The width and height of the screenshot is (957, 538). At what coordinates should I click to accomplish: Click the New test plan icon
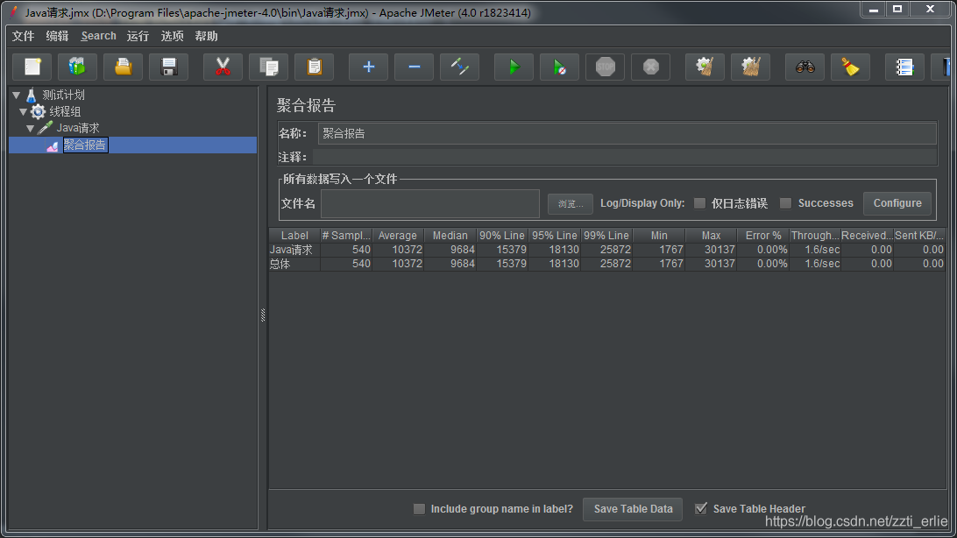coord(32,67)
